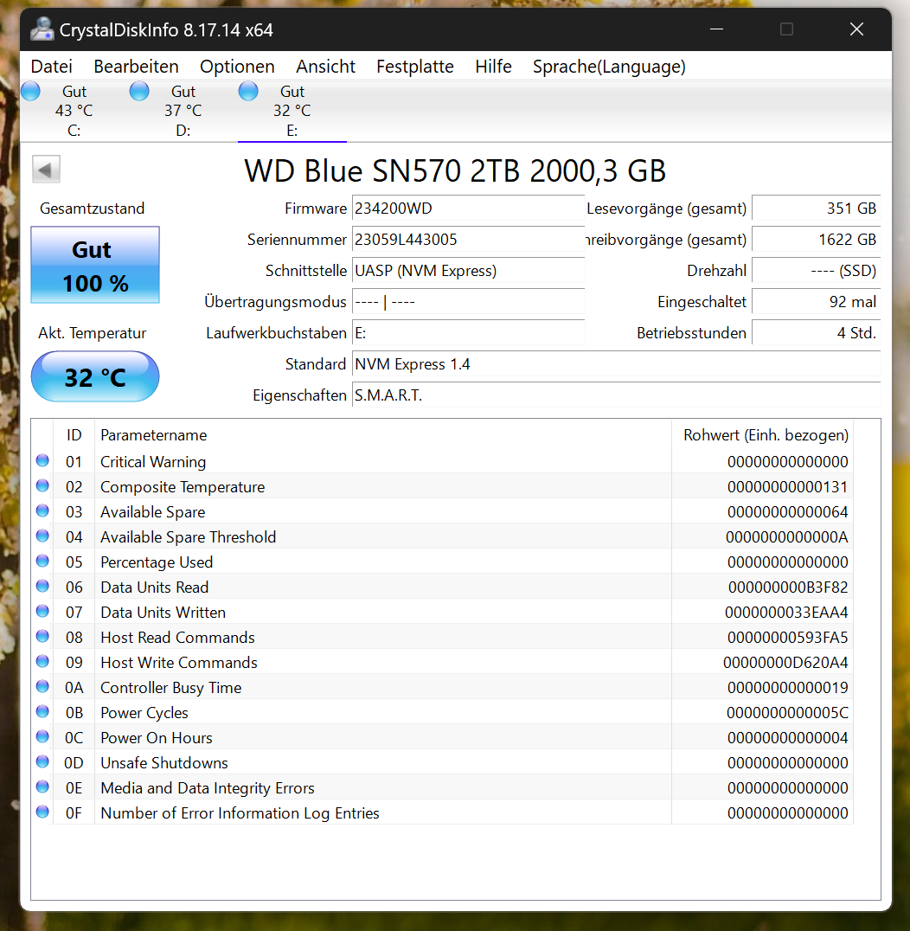Click the WD Blue SN570 2TB disk title
This screenshot has width=910, height=931.
pyautogui.click(x=455, y=171)
